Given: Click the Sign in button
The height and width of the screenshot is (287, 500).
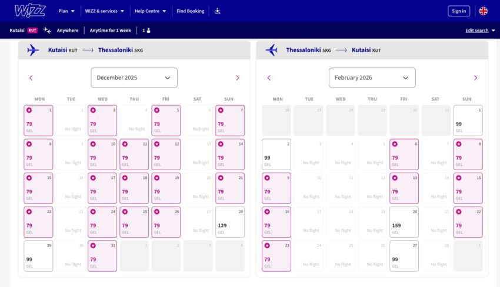Looking at the screenshot, I should point(458,11).
